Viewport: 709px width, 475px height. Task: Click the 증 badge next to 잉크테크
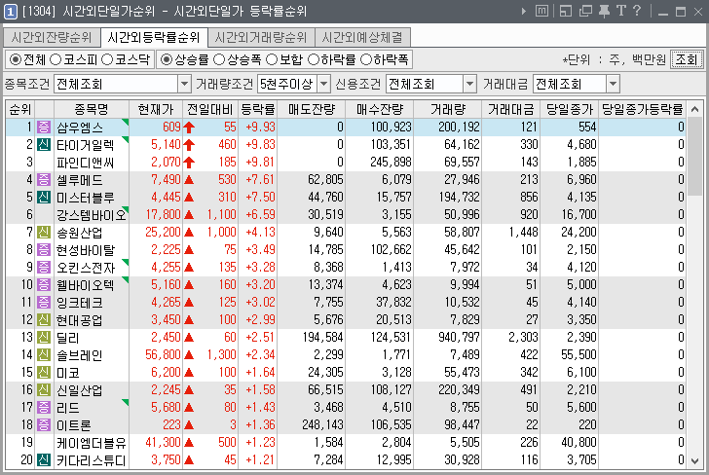(x=44, y=303)
